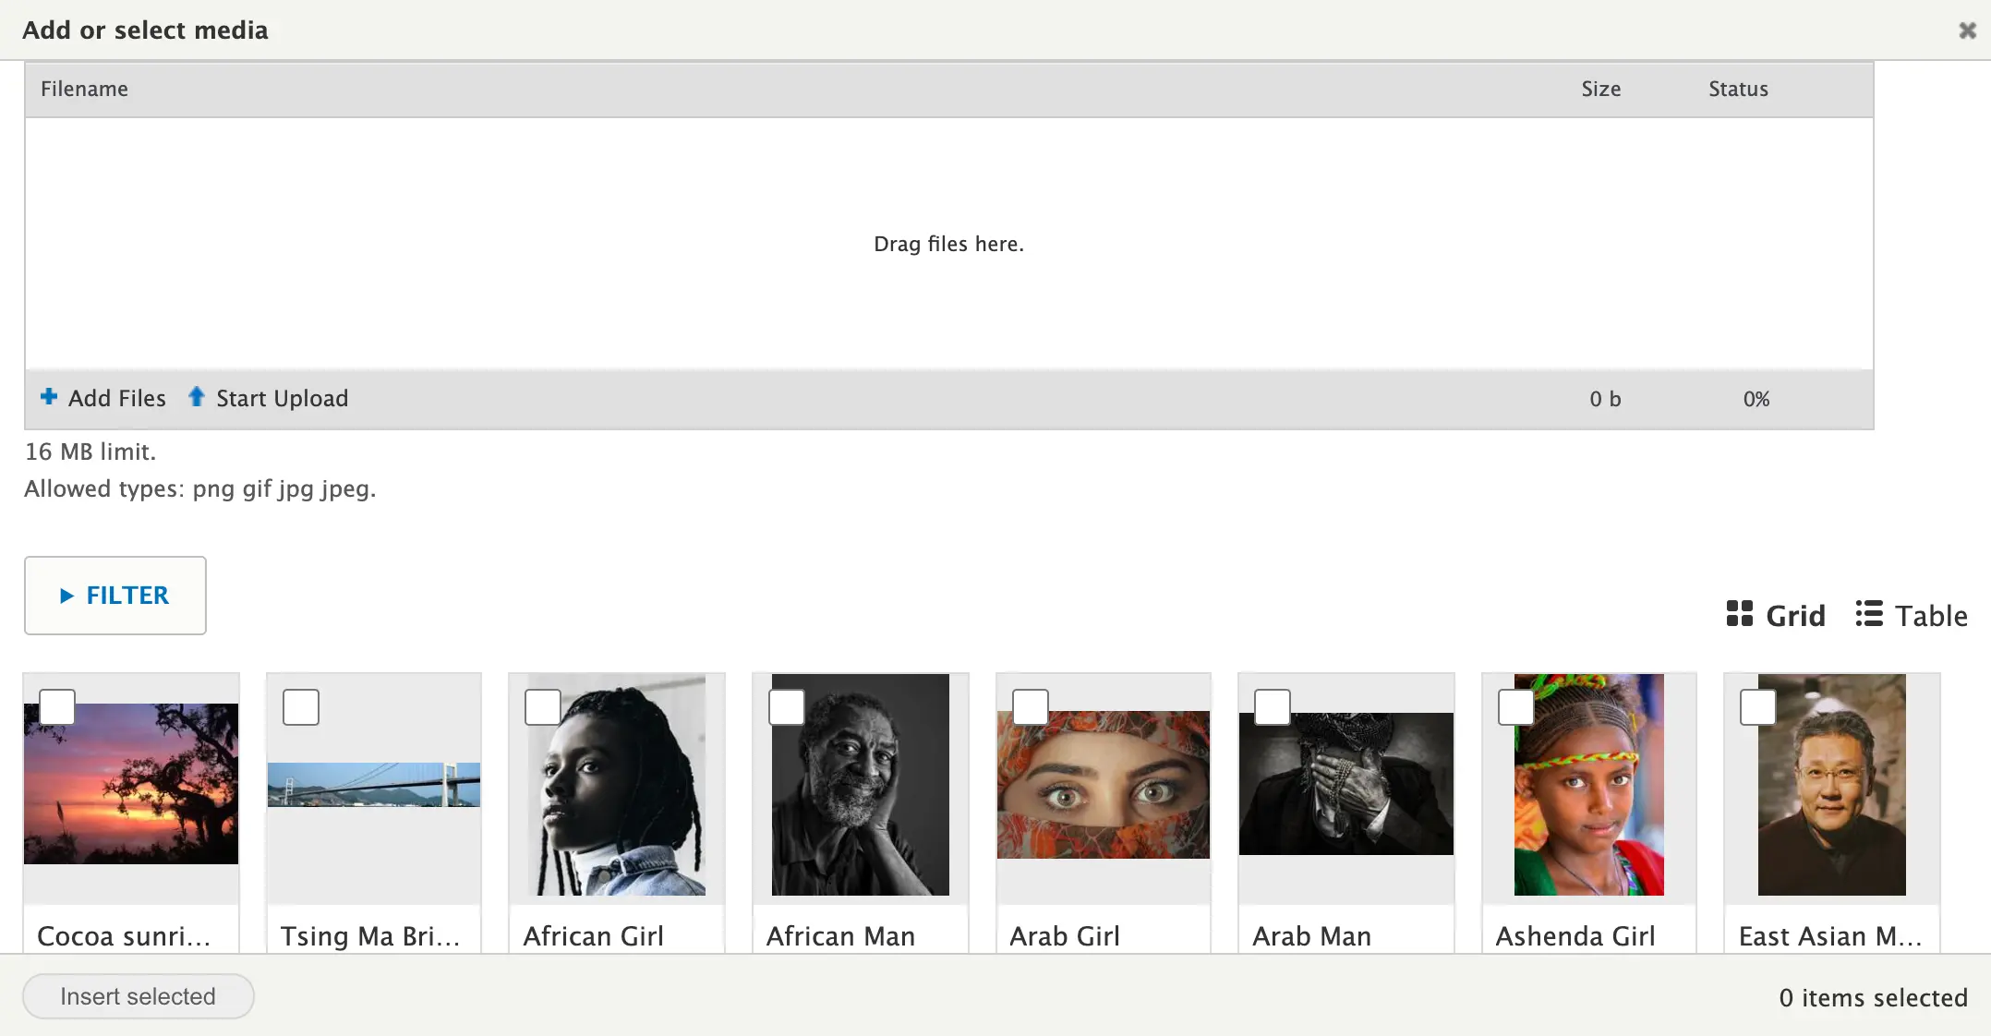The width and height of the screenshot is (1991, 1036).
Task: Tick the Tsing Ma Bridge checkbox
Action: coord(301,707)
